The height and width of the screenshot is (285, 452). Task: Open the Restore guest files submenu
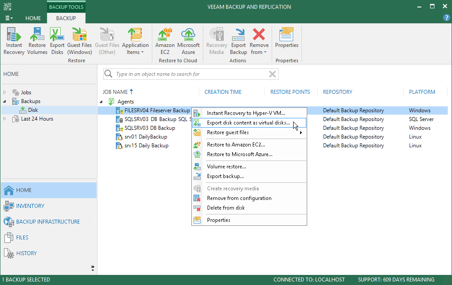tap(249, 132)
